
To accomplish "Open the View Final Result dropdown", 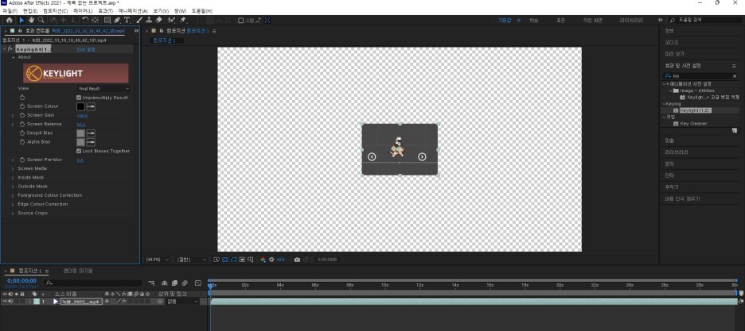I will pos(103,89).
